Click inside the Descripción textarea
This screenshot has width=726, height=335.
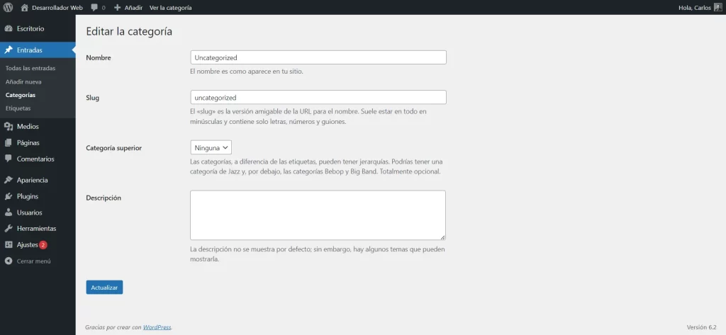coord(318,215)
